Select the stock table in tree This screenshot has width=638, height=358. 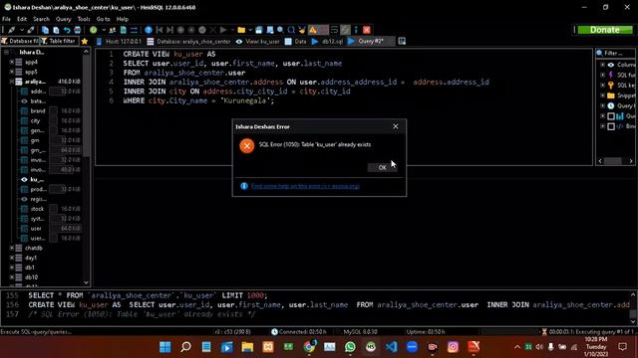coord(37,209)
